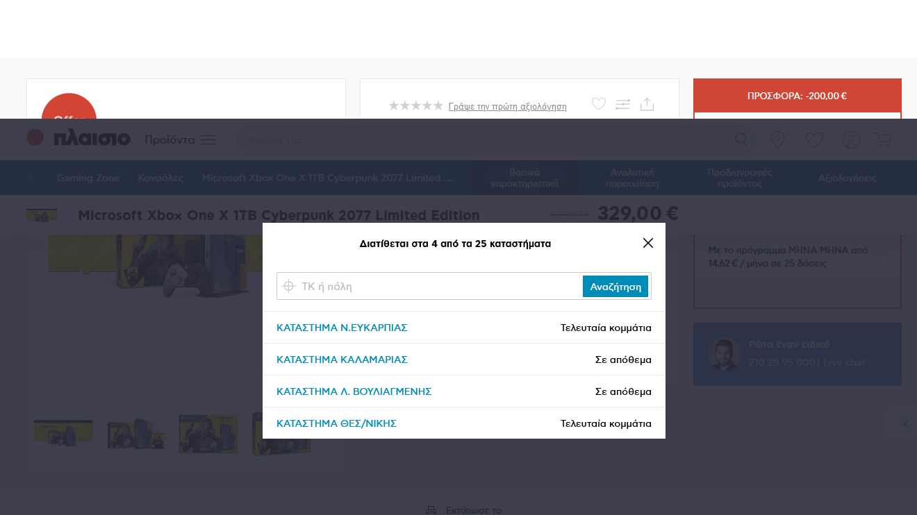Open ΚΑΤΑΣΤΗΜΑ ΘΕΣ/ΝΙΚΗΣ store link
The width and height of the screenshot is (917, 515).
(x=337, y=423)
